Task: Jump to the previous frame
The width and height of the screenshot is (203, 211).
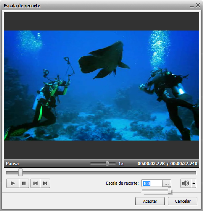Action: [35, 183]
